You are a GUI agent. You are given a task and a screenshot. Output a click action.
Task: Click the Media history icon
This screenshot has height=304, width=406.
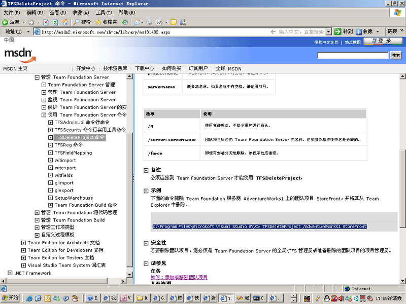[x=125, y=22]
